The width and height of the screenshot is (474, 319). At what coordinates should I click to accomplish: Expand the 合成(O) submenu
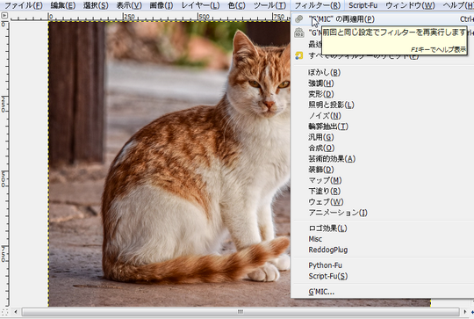pyautogui.click(x=383, y=148)
